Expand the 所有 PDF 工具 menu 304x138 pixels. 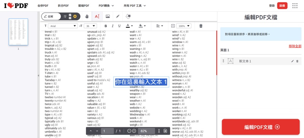coord(135,6)
